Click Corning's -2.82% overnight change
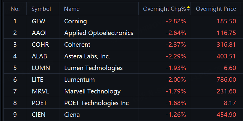 tap(176, 21)
